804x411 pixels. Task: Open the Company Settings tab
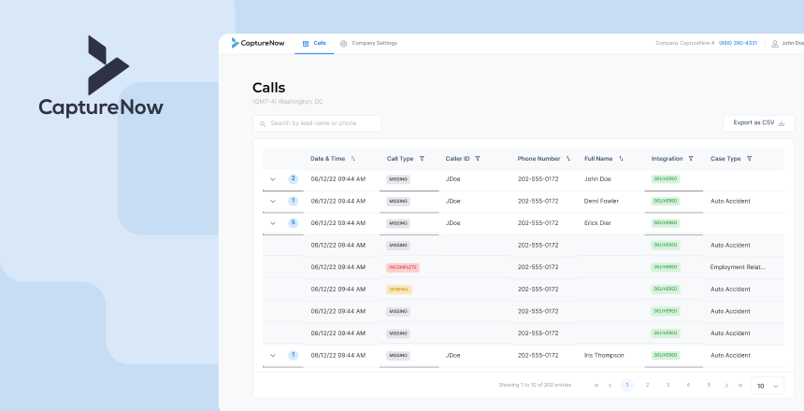point(368,43)
